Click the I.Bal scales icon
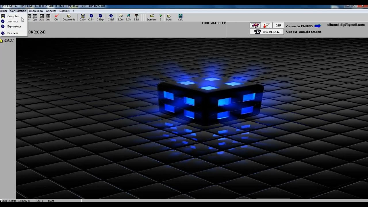 coord(137,18)
